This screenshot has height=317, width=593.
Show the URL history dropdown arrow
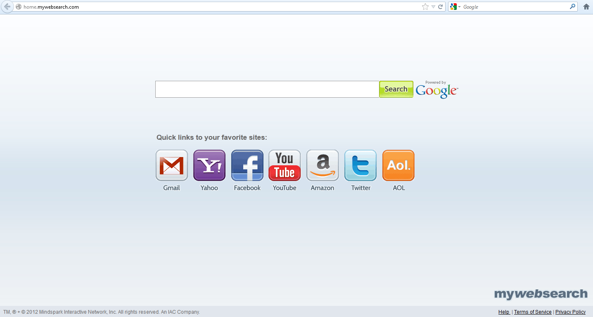pos(433,7)
